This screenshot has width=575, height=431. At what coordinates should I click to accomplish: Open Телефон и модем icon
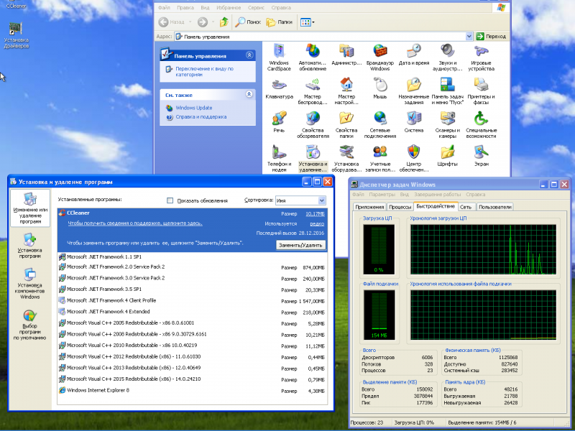point(279,158)
